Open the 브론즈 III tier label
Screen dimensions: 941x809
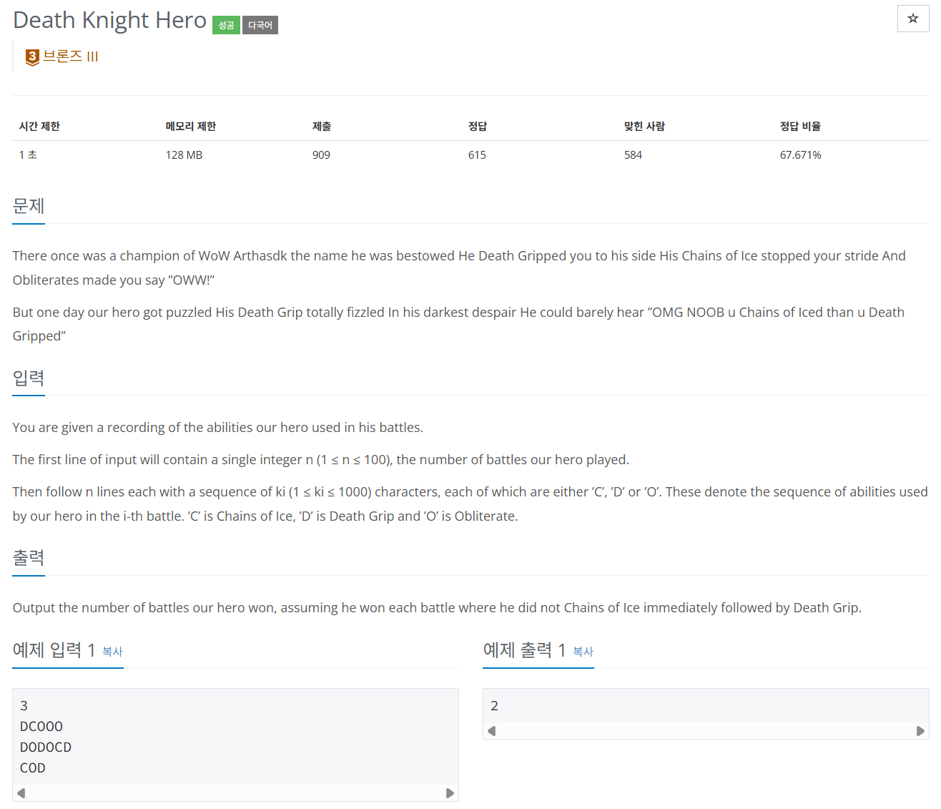coord(69,57)
